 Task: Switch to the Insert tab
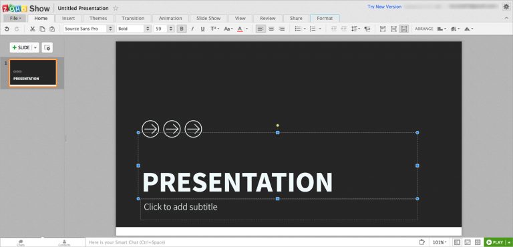coord(68,18)
